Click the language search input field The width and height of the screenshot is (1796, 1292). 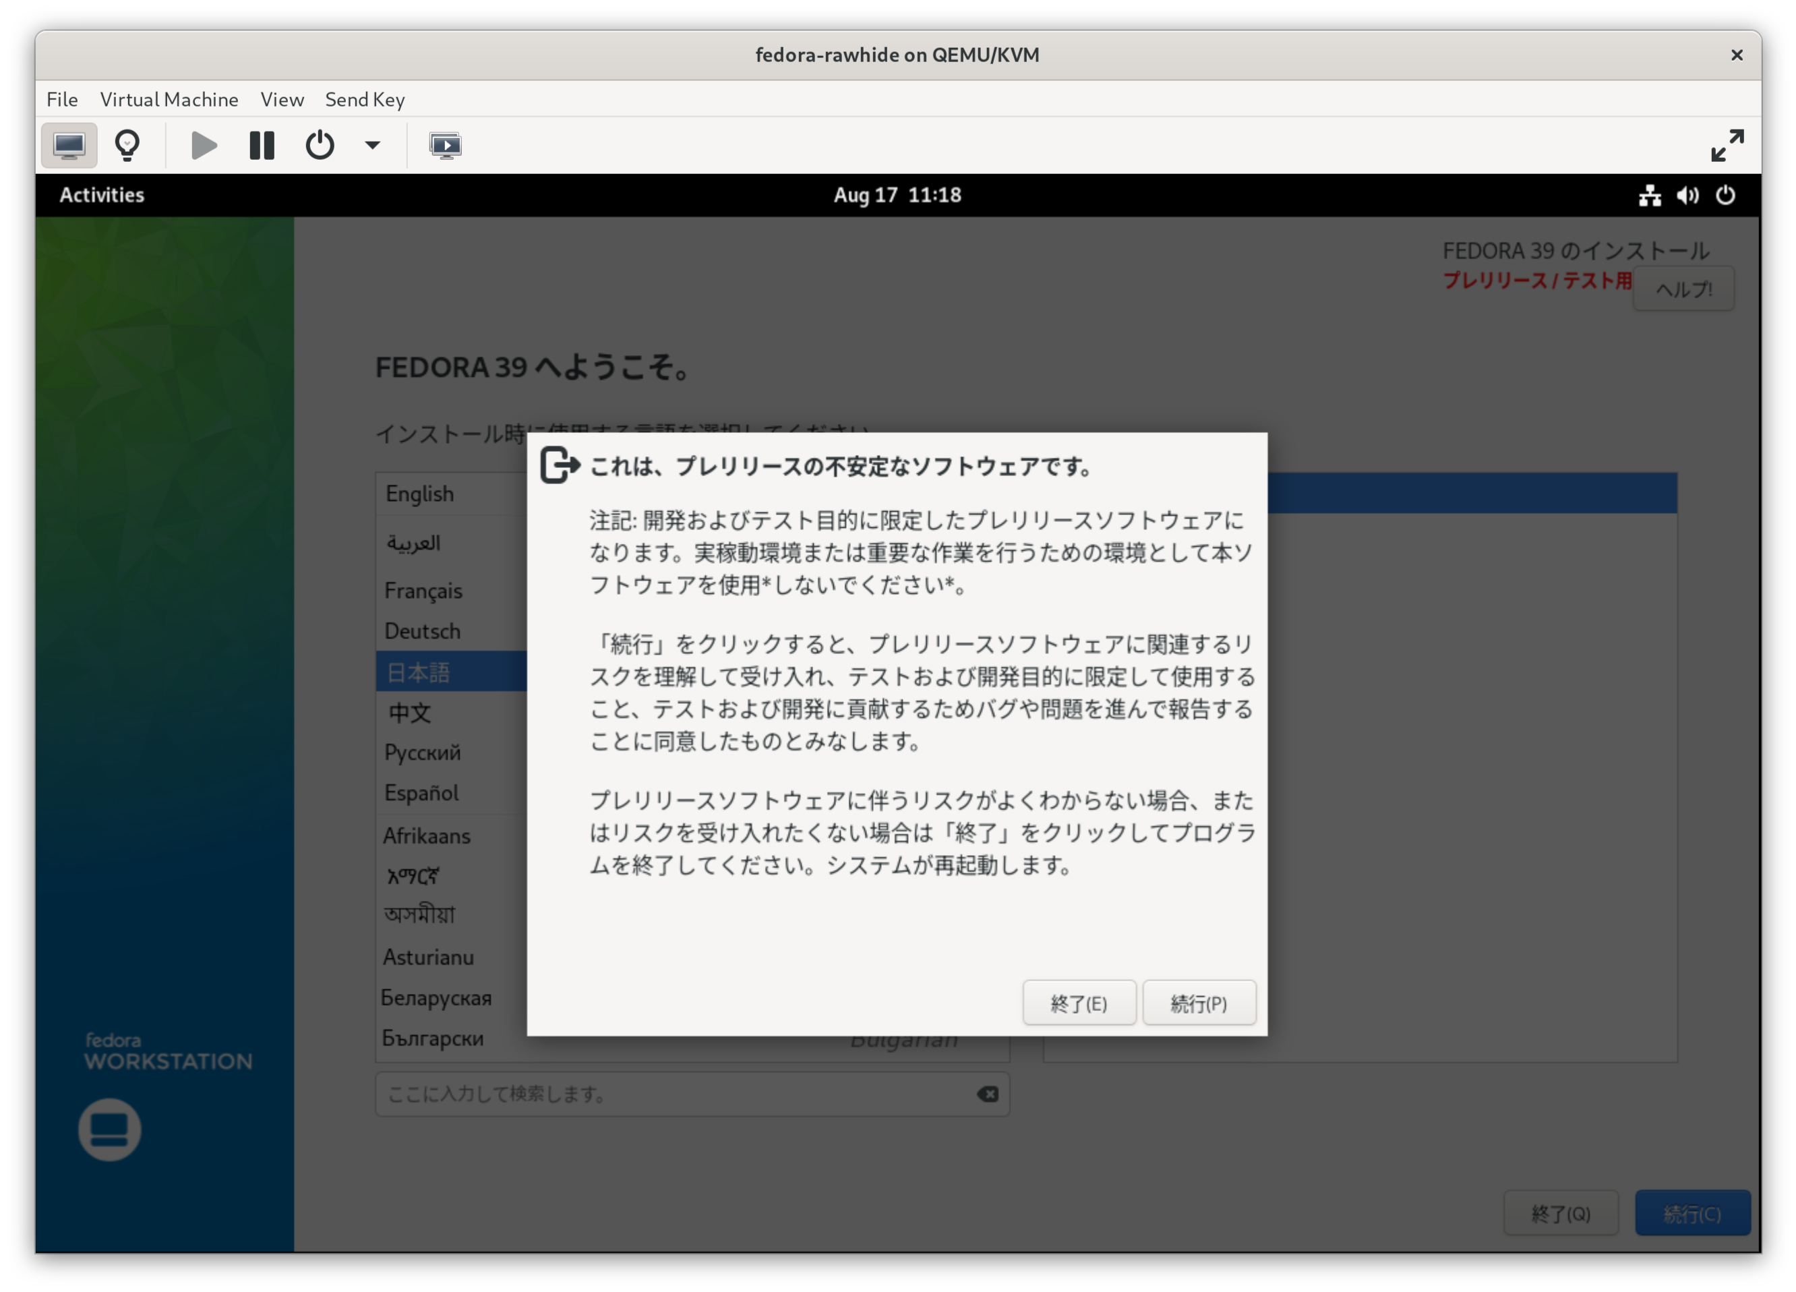tap(692, 1094)
